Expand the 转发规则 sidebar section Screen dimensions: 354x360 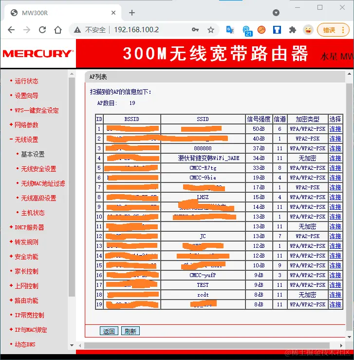pyautogui.click(x=26, y=242)
